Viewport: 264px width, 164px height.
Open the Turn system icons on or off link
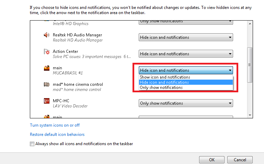tap(55, 125)
